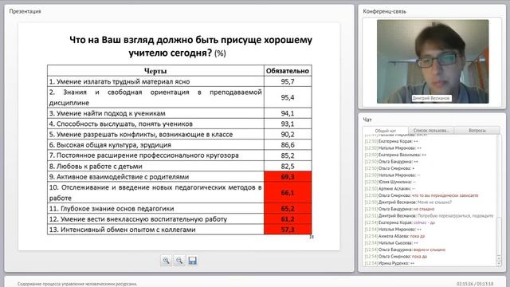Click the Чат panel title
Image resolution: width=510 pixels, height=287 pixels.
[x=367, y=120]
